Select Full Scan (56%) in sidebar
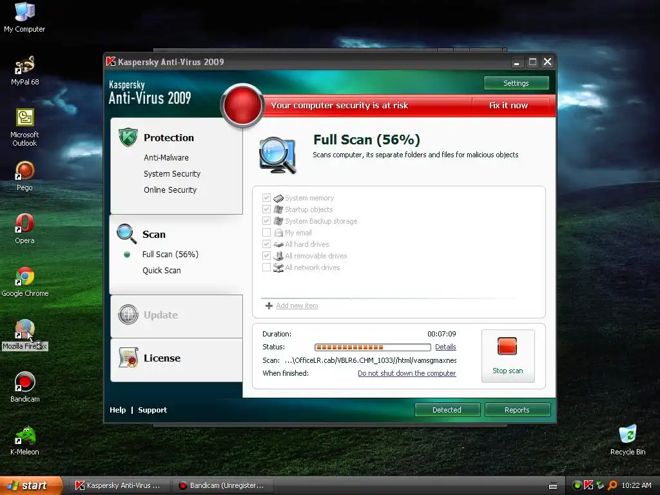This screenshot has height=495, width=660. pyautogui.click(x=170, y=254)
